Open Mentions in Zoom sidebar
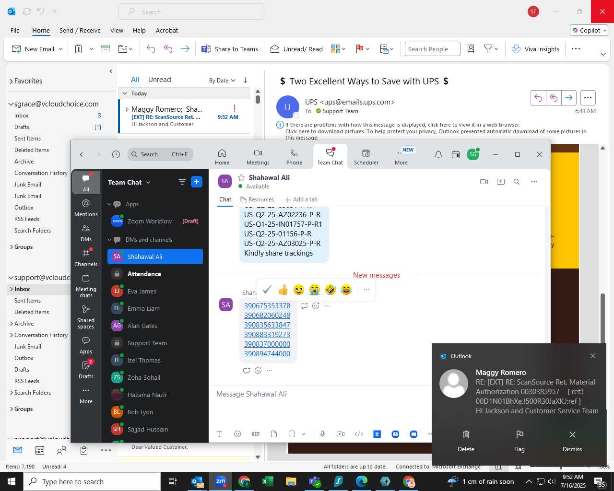This screenshot has width=614, height=491. [86, 208]
